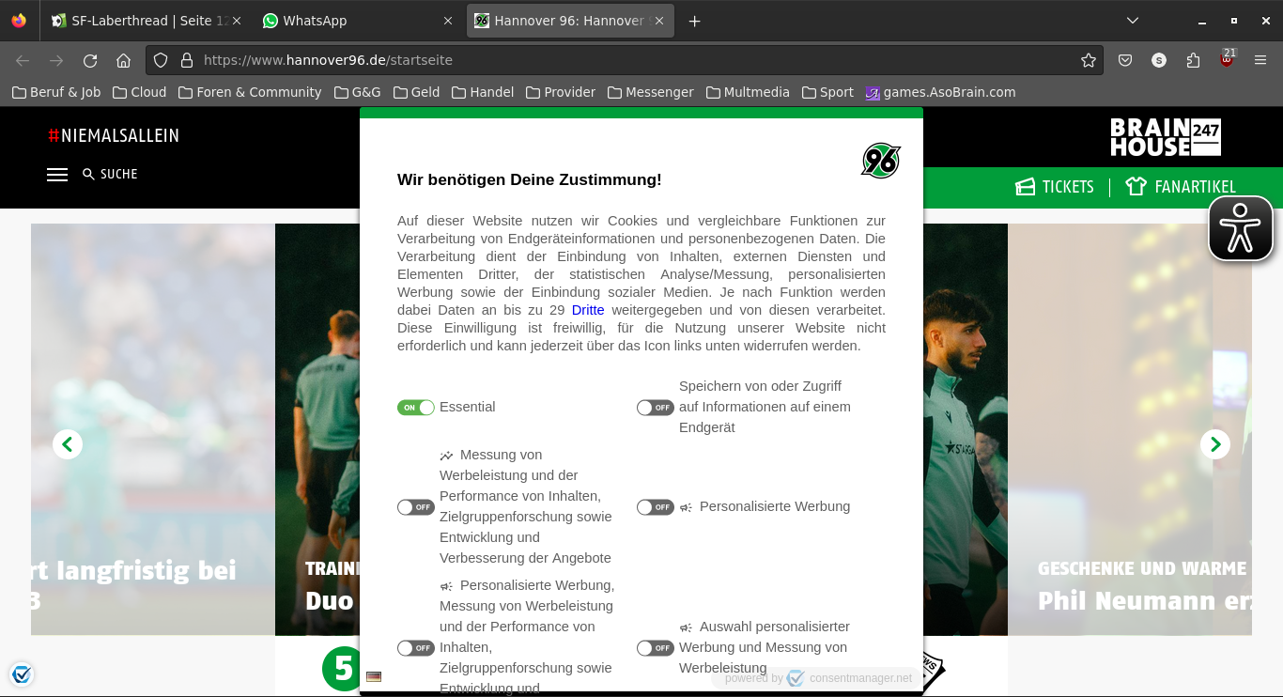Viewport: 1283px width, 697px height.
Task: Go to the browser home page icon
Action: click(x=123, y=60)
